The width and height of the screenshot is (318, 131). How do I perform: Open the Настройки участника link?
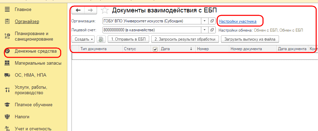point(238,21)
